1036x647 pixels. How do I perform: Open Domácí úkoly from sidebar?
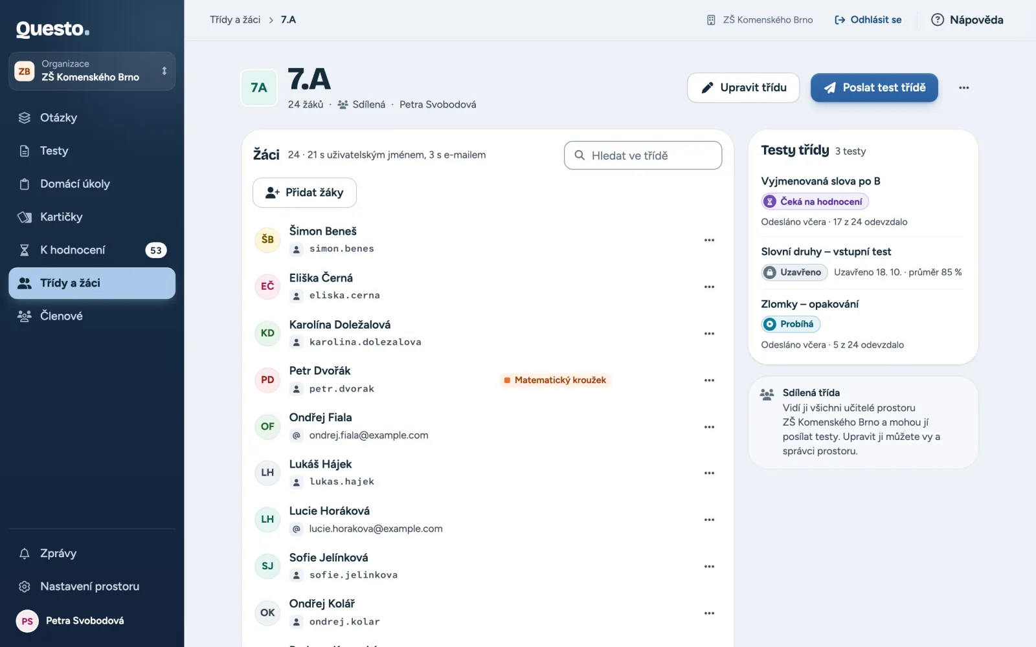(91, 184)
